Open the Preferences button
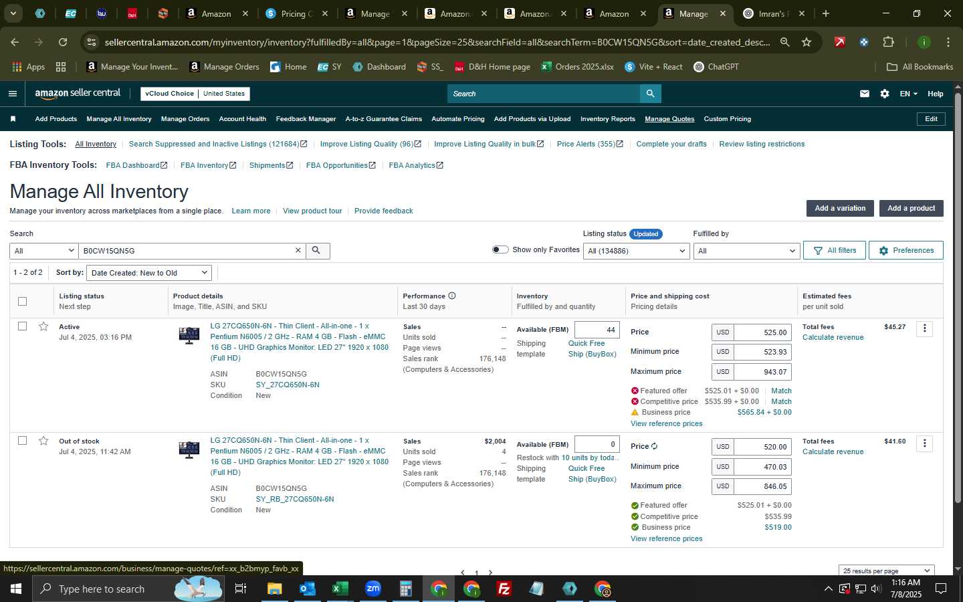This screenshot has width=963, height=602. (x=906, y=250)
